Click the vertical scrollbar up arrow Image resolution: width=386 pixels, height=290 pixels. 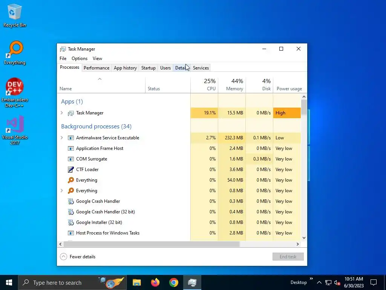[304, 97]
